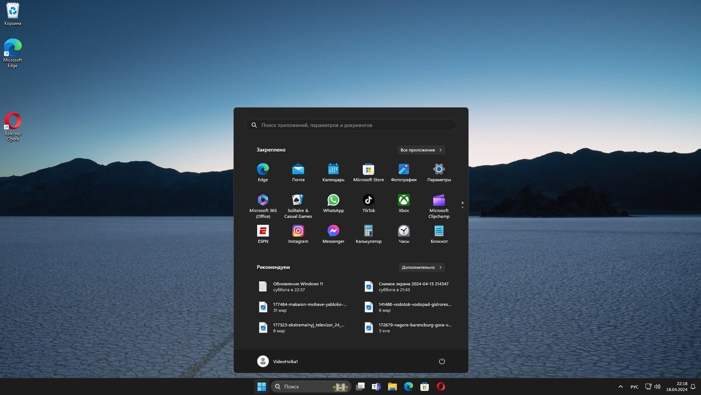Viewport: 701px width, 395px height.
Task: Launch Microsoft 365 (Office)
Action: (x=263, y=206)
